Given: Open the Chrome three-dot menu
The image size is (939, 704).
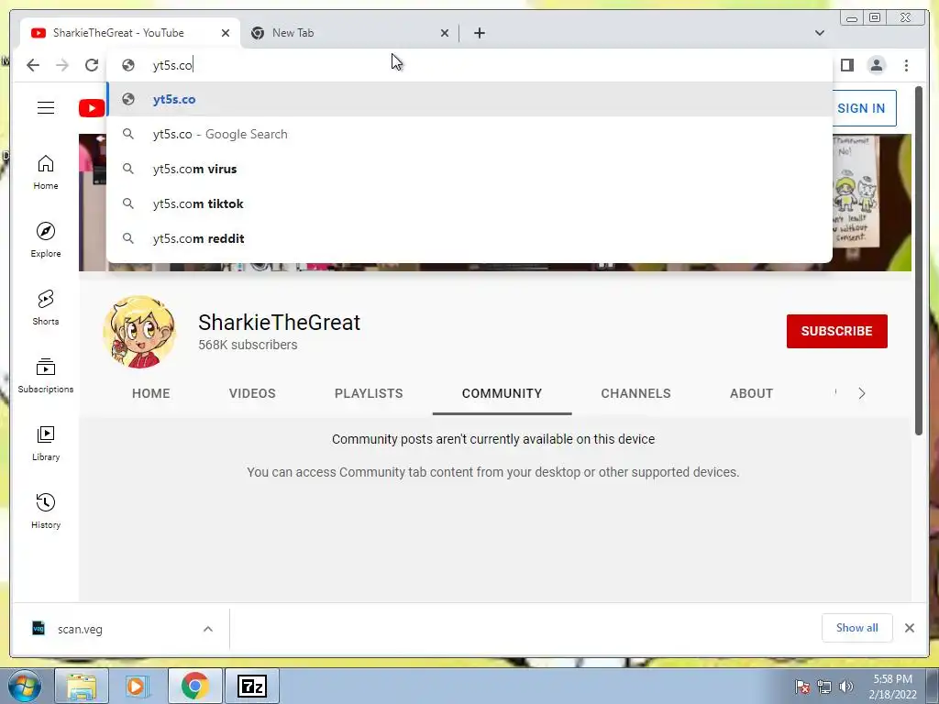Looking at the screenshot, I should coord(906,65).
